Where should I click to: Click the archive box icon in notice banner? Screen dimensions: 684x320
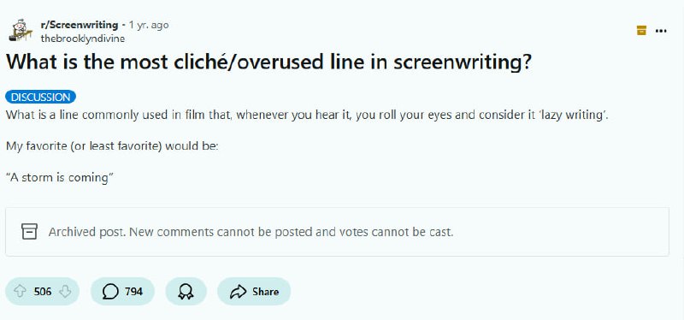pos(29,231)
